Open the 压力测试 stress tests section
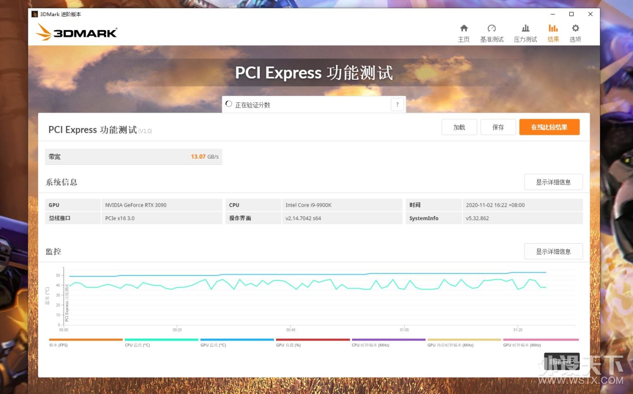 pos(525,33)
